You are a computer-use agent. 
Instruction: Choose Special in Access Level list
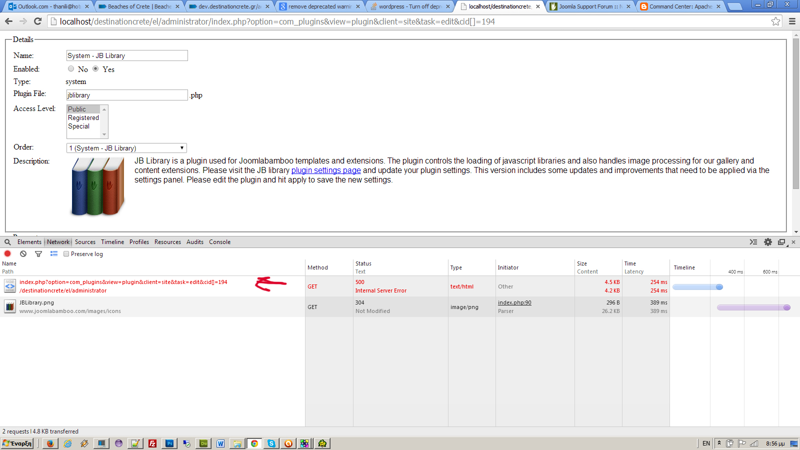[x=83, y=126]
